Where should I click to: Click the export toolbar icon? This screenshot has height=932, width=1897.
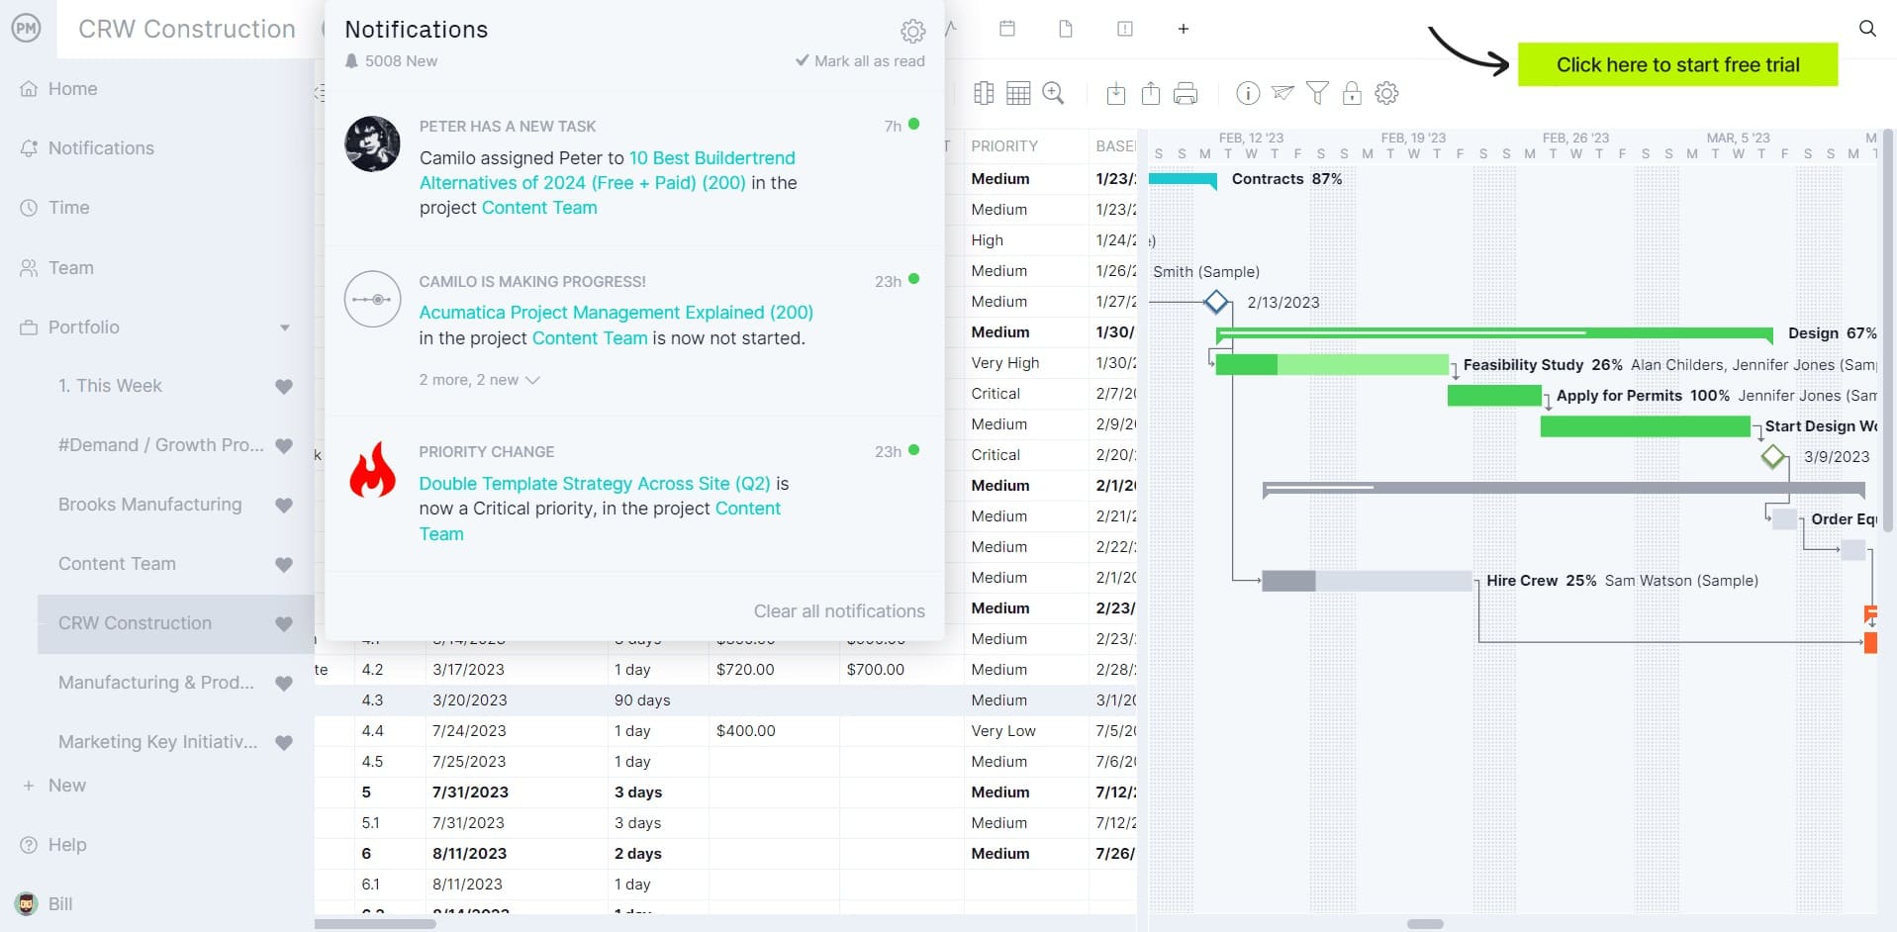tap(1150, 93)
